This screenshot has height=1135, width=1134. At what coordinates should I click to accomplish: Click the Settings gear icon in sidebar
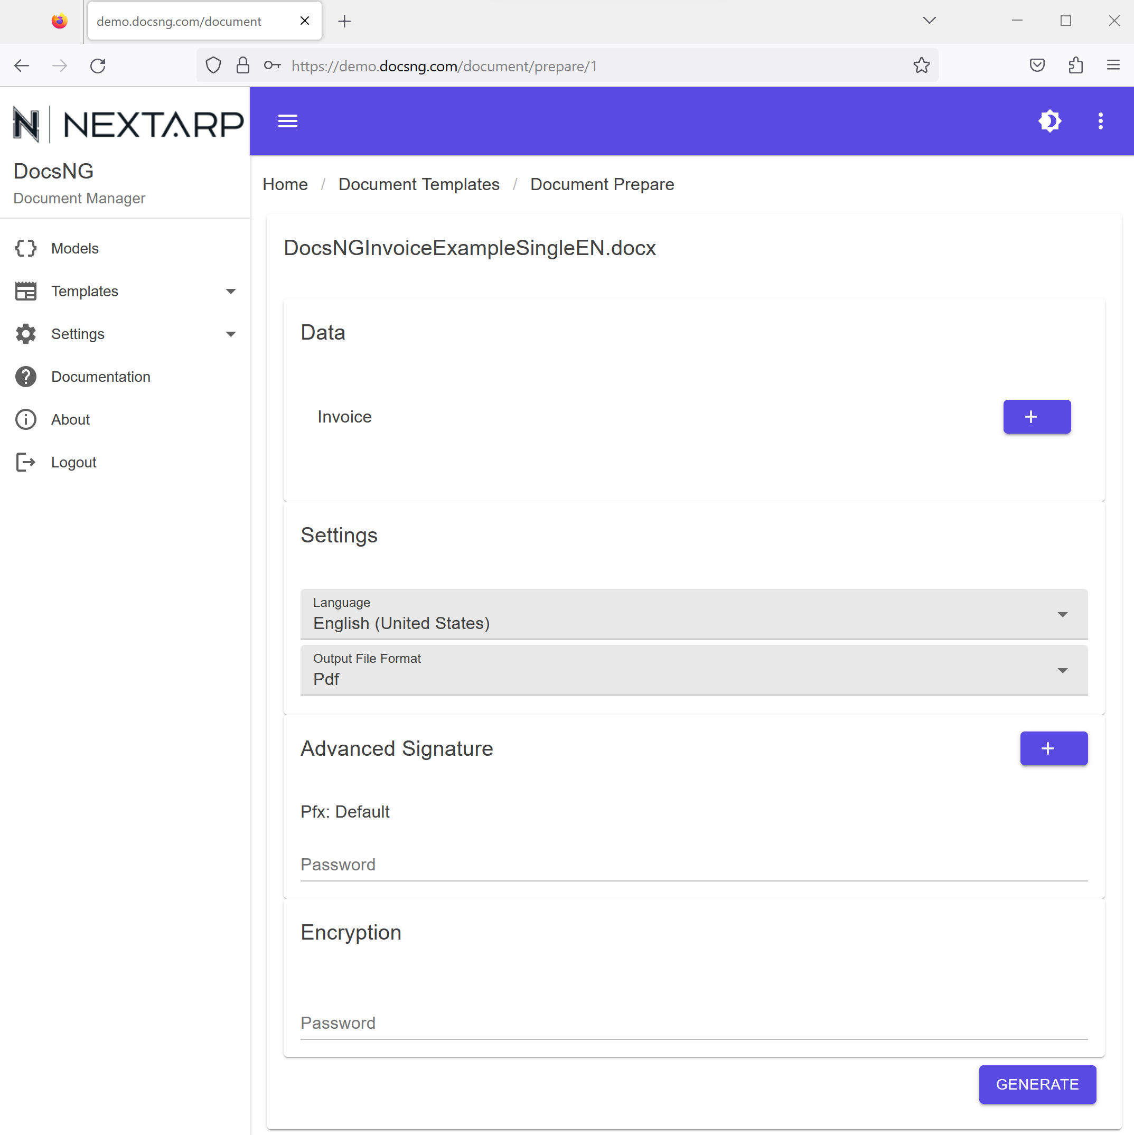[x=26, y=334]
